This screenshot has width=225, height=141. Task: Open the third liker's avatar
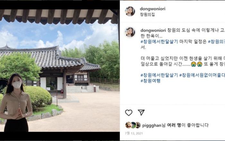point(138,125)
